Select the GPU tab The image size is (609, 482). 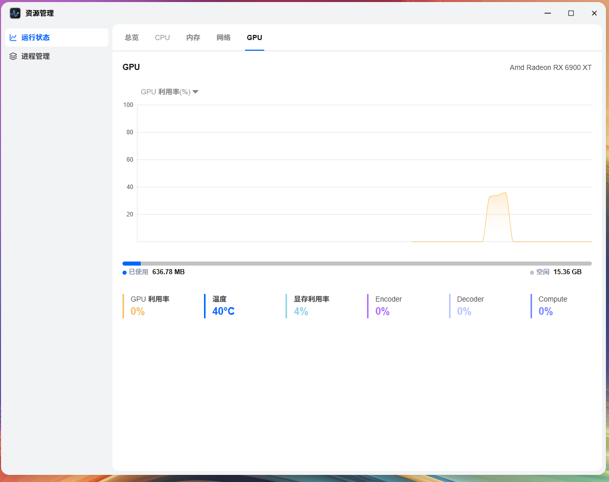pos(255,38)
